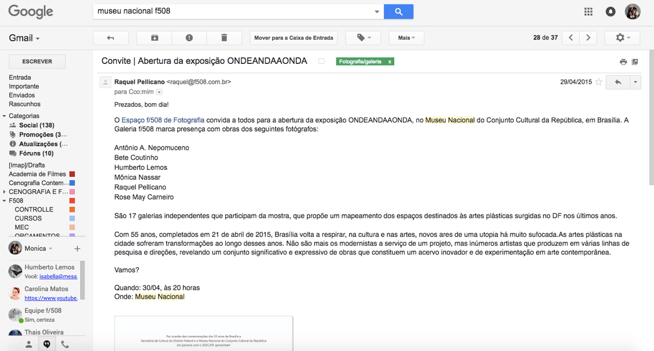
Task: Open Google notifications bell
Action: point(610,12)
